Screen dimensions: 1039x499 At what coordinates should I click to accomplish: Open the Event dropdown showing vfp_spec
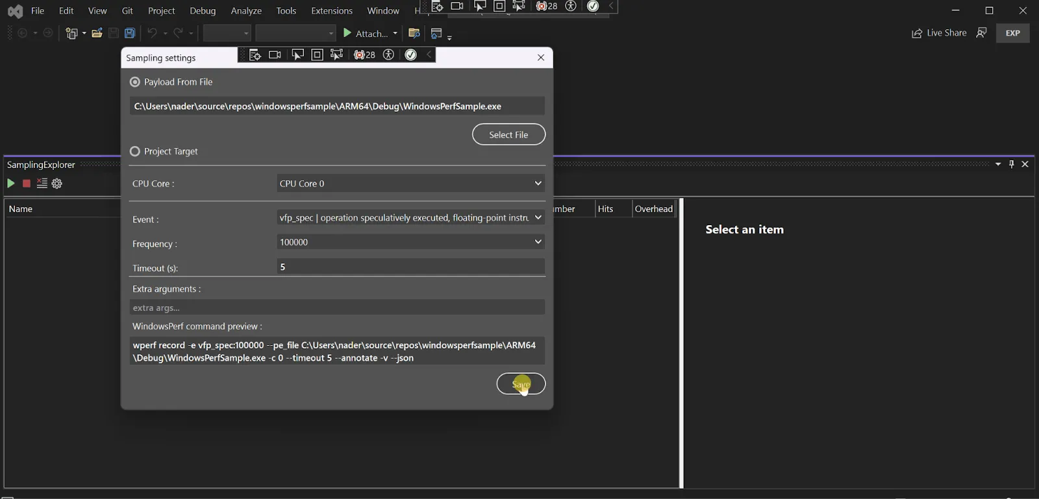click(x=410, y=218)
